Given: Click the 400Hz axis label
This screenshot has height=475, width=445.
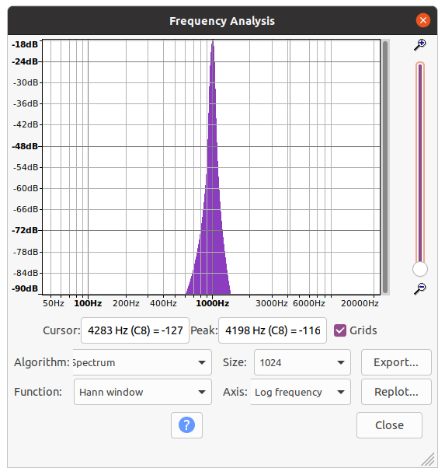Looking at the screenshot, I should click(163, 303).
